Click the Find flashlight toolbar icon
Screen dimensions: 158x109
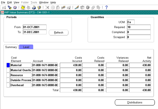9,7
